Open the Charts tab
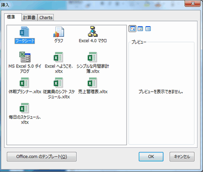This screenshot has height=172, width=203. pyautogui.click(x=46, y=18)
